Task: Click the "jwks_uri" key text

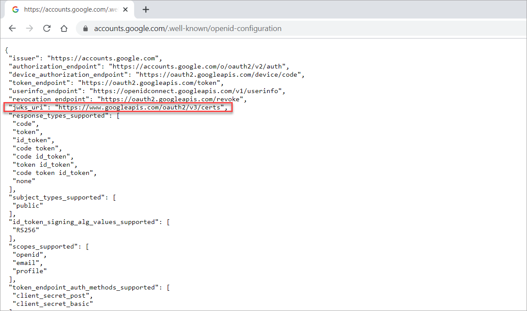Action: [28, 107]
